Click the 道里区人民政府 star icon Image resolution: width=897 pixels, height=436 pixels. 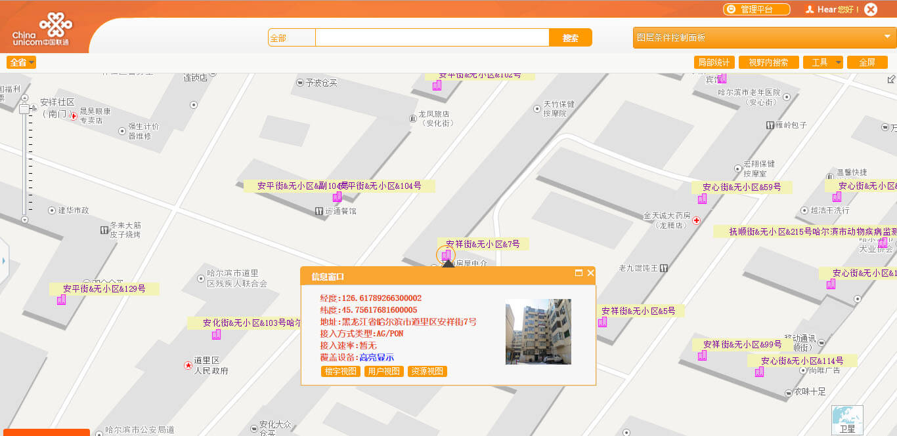[x=188, y=365]
